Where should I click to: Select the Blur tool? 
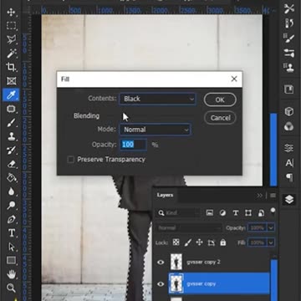click(x=11, y=191)
